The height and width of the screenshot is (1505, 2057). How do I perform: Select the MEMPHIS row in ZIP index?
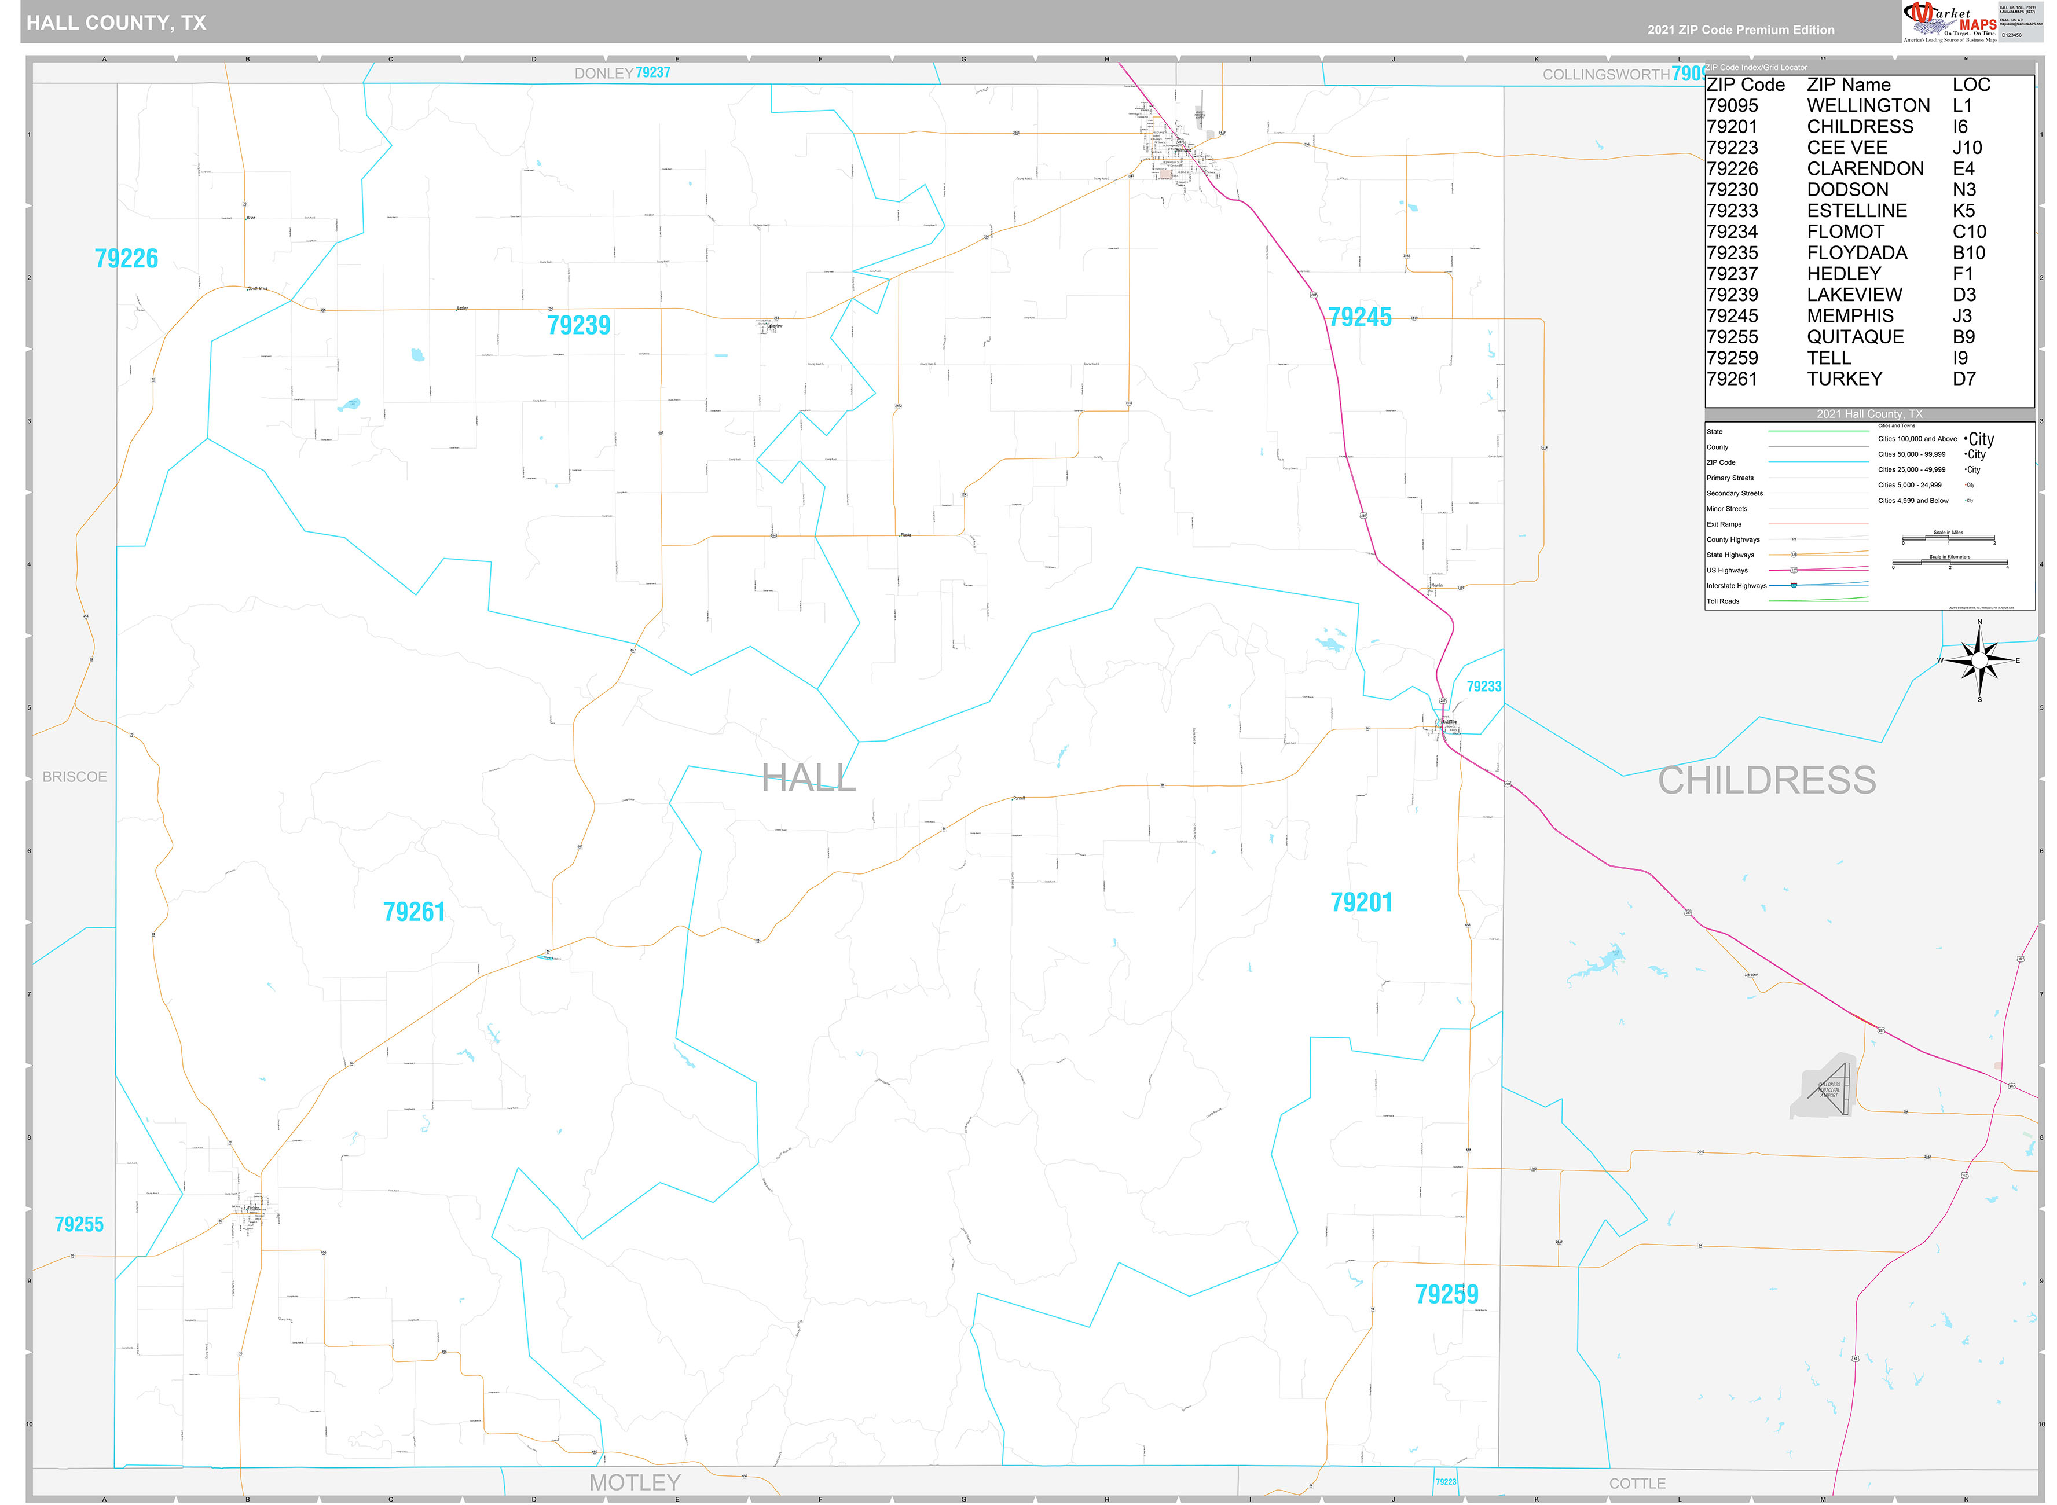coord(1849,316)
